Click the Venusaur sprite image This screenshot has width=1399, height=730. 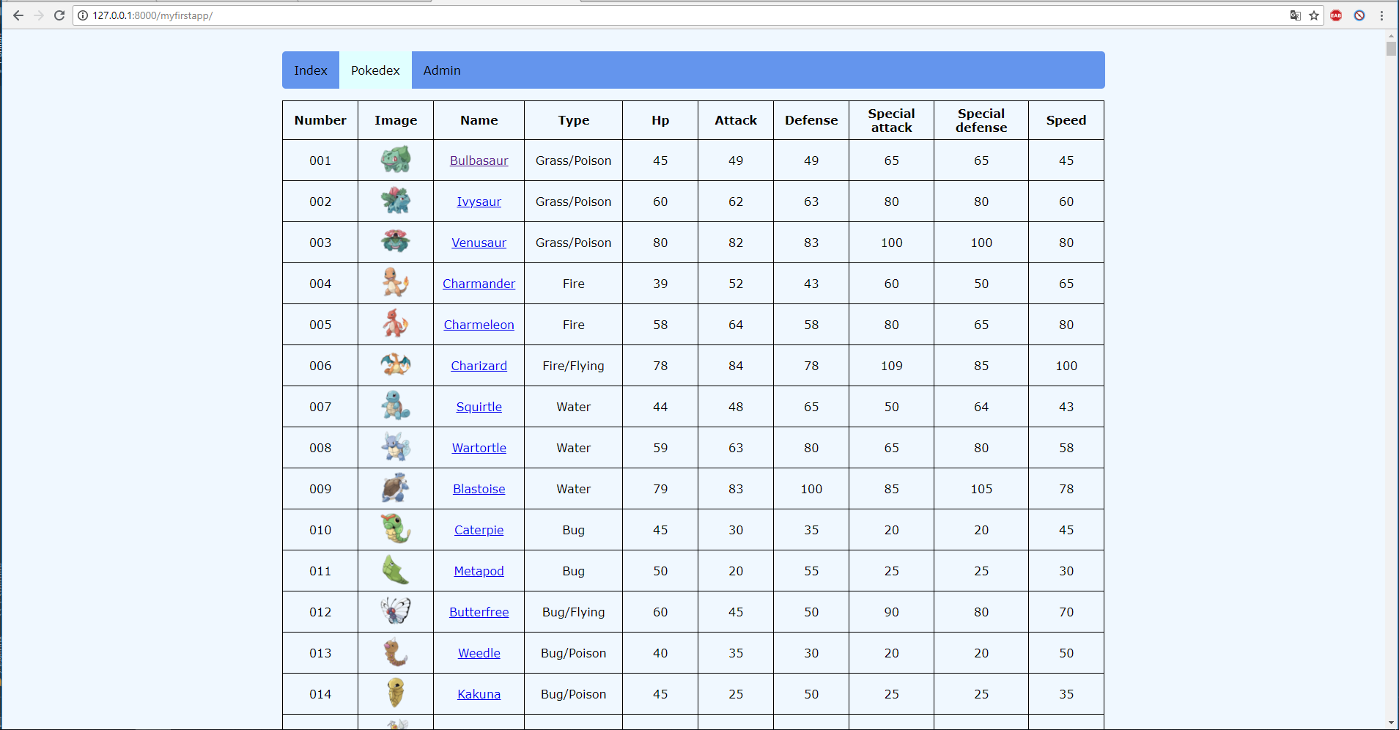click(x=396, y=241)
